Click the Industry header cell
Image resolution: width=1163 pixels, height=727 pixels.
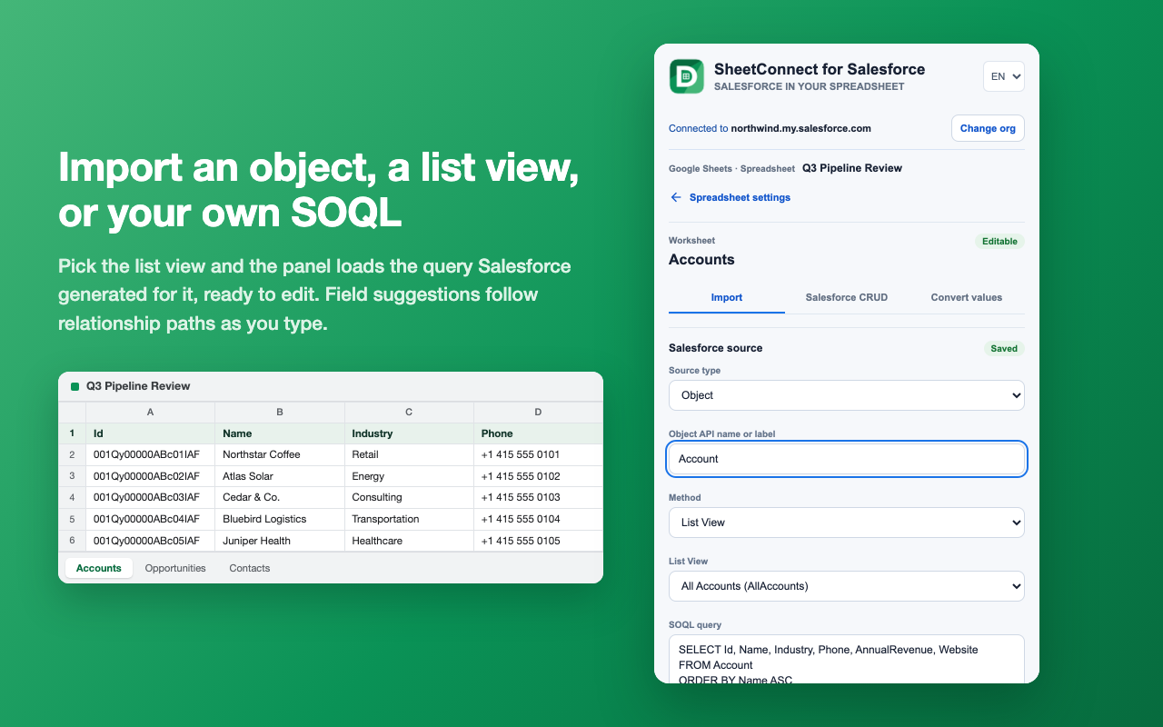point(409,433)
